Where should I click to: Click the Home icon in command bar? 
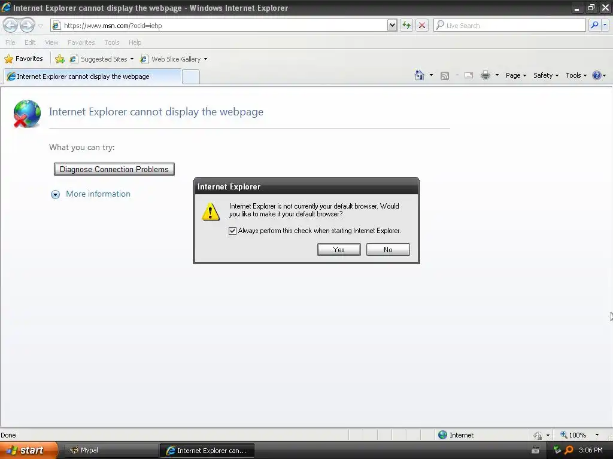coord(420,75)
